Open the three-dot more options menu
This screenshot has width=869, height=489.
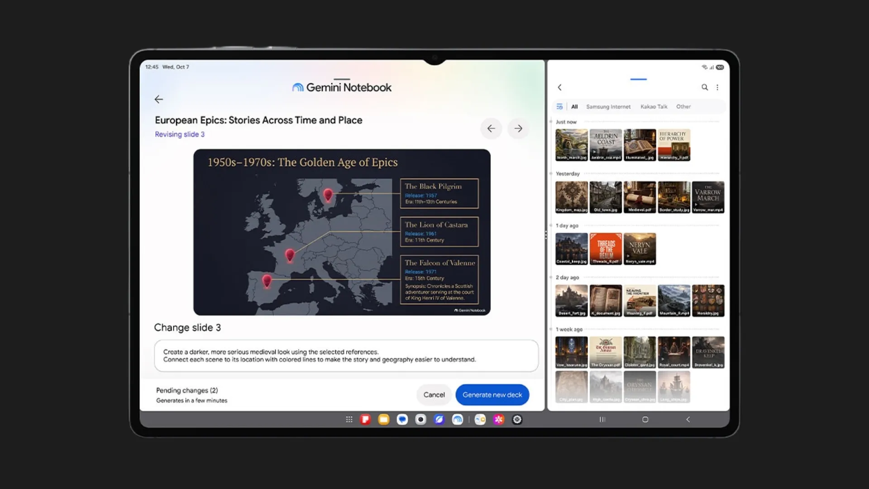tap(717, 87)
